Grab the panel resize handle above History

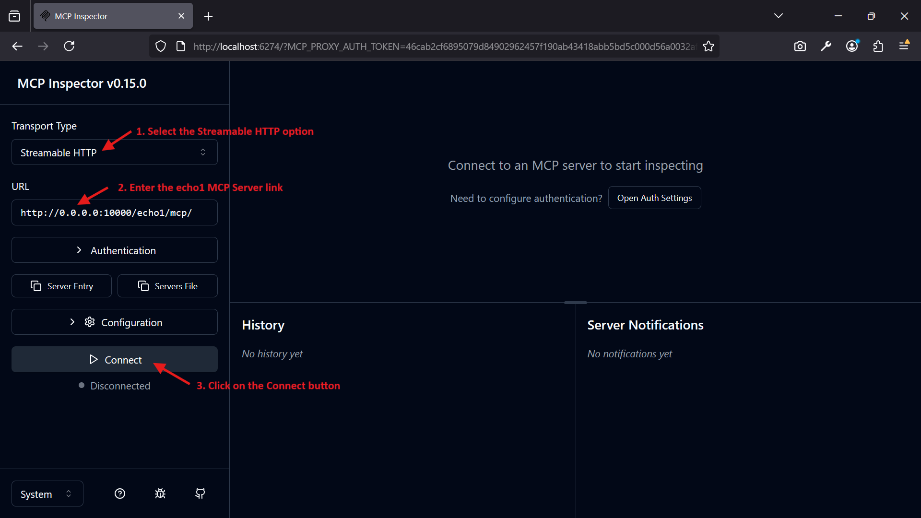point(576,303)
